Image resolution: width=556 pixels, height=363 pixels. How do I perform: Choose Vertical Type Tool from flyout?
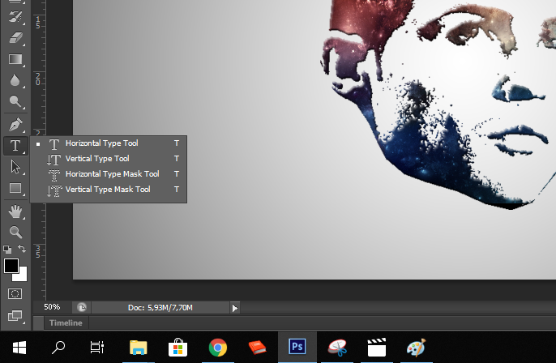(109, 159)
